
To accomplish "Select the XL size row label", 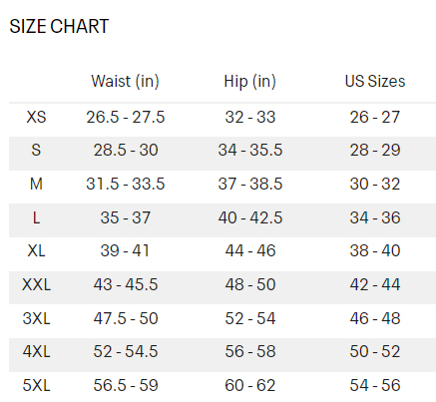I will [x=36, y=250].
